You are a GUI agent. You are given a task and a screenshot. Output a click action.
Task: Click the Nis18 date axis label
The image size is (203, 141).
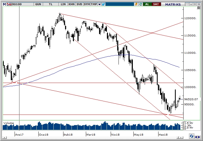(x=115, y=135)
